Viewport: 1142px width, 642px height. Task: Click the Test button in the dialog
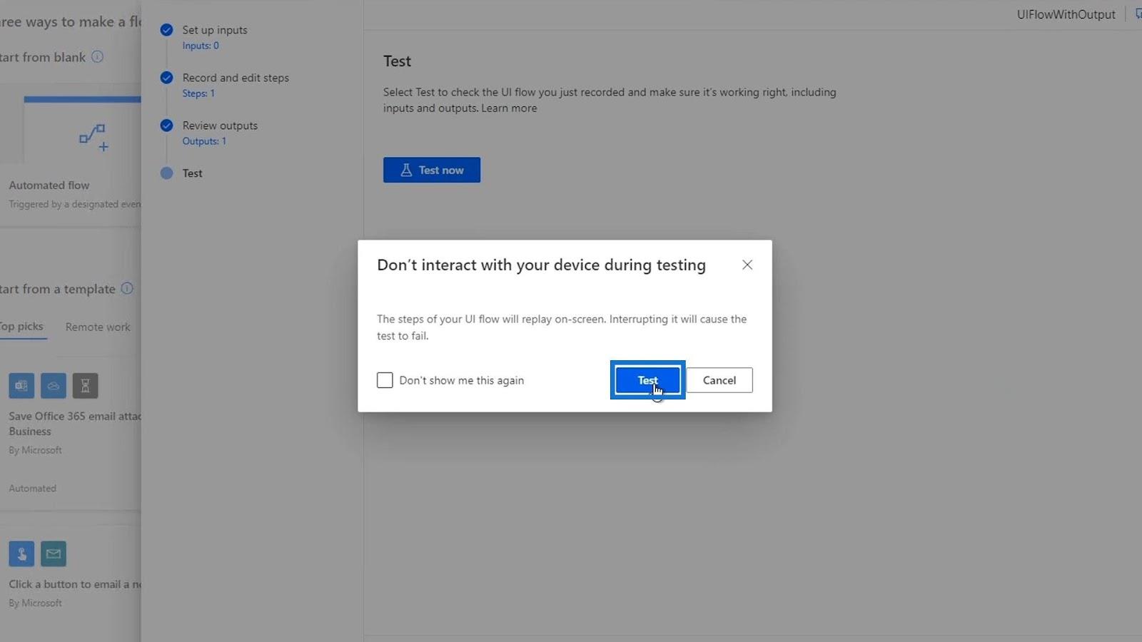click(647, 380)
